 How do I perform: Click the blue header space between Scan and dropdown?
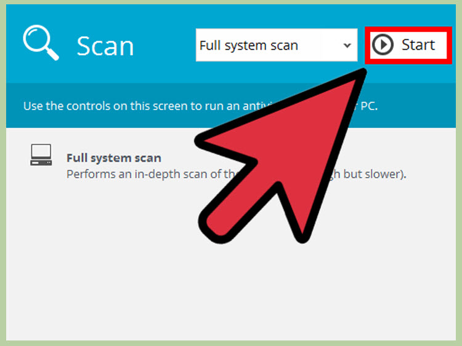[x=165, y=46]
